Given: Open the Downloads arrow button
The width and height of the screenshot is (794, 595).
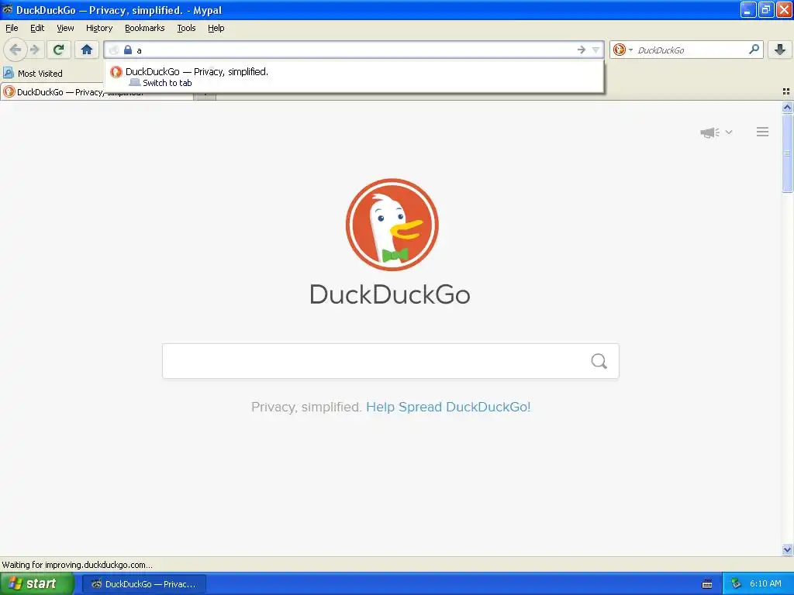Looking at the screenshot, I should click(x=780, y=50).
